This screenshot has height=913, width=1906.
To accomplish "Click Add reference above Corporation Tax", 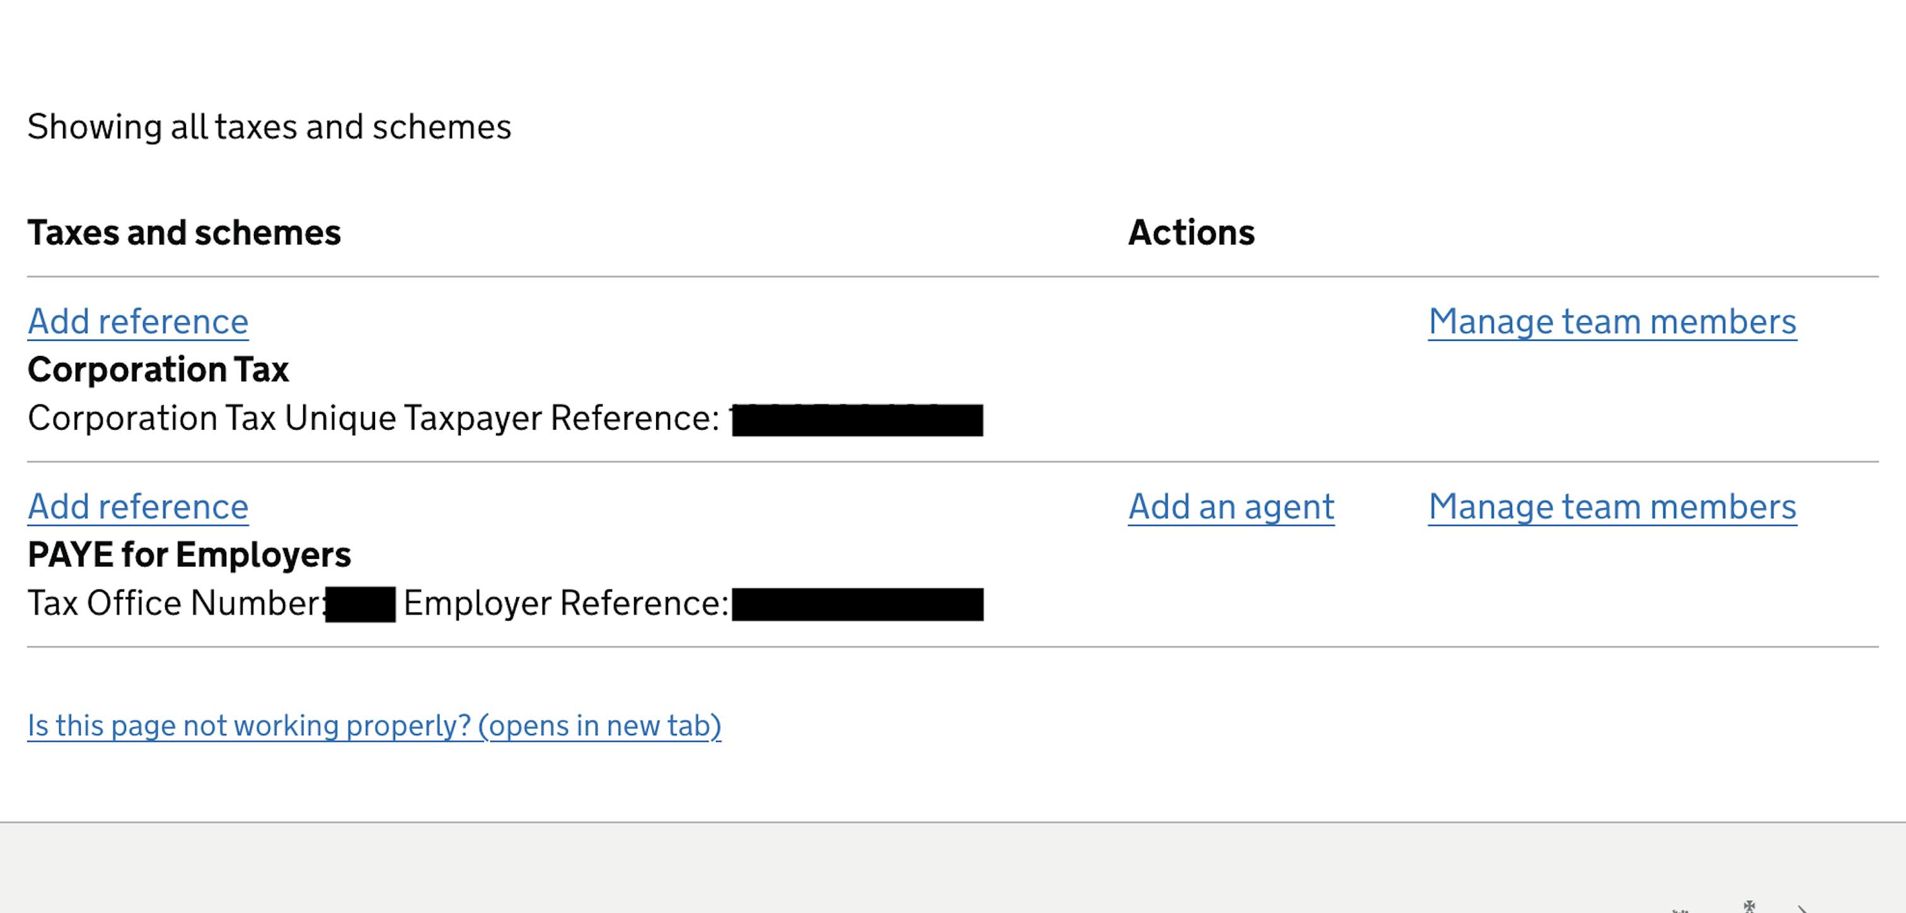I will coord(137,322).
